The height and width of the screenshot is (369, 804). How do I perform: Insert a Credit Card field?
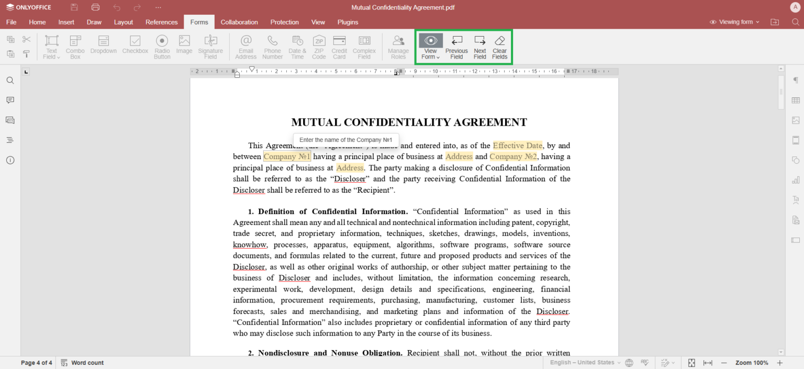click(339, 47)
